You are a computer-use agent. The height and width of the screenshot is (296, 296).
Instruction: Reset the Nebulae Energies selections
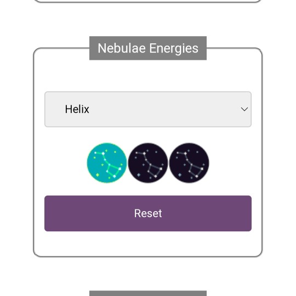[x=148, y=213]
